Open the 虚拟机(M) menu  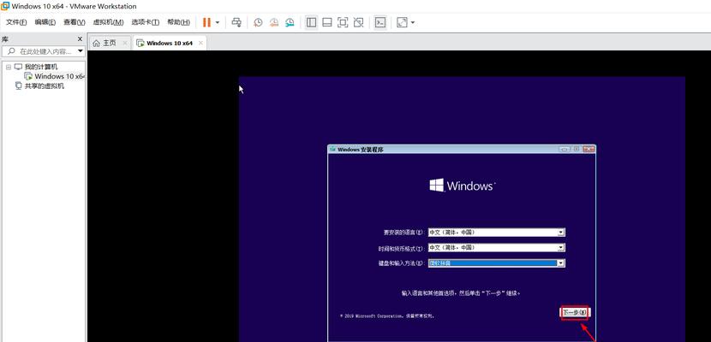tap(108, 22)
